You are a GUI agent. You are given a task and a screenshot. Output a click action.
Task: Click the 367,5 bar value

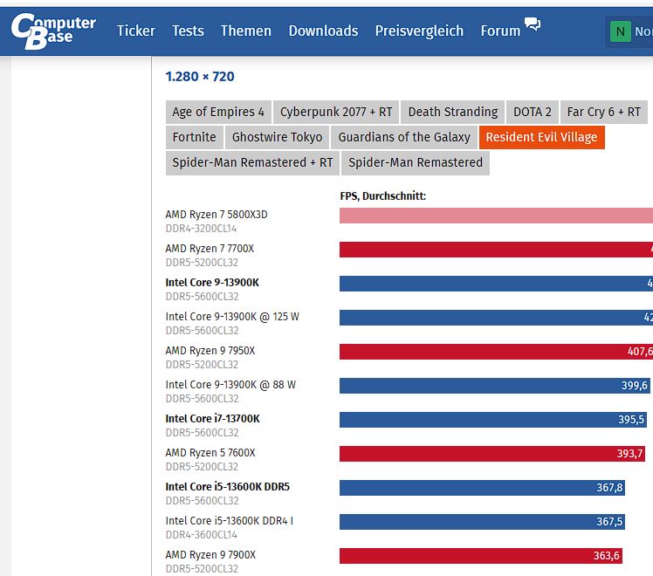click(609, 522)
